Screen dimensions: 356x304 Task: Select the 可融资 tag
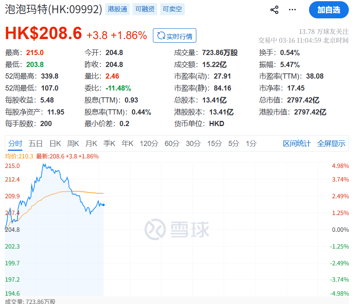[x=145, y=9]
